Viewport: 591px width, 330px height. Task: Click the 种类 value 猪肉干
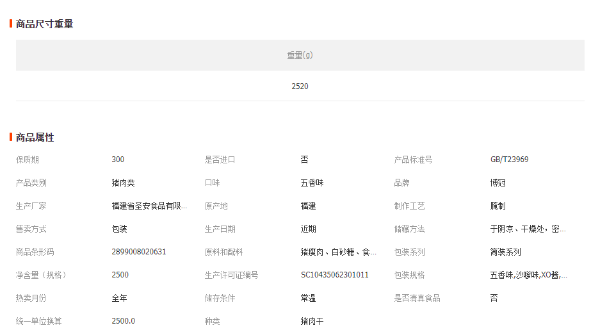point(312,321)
